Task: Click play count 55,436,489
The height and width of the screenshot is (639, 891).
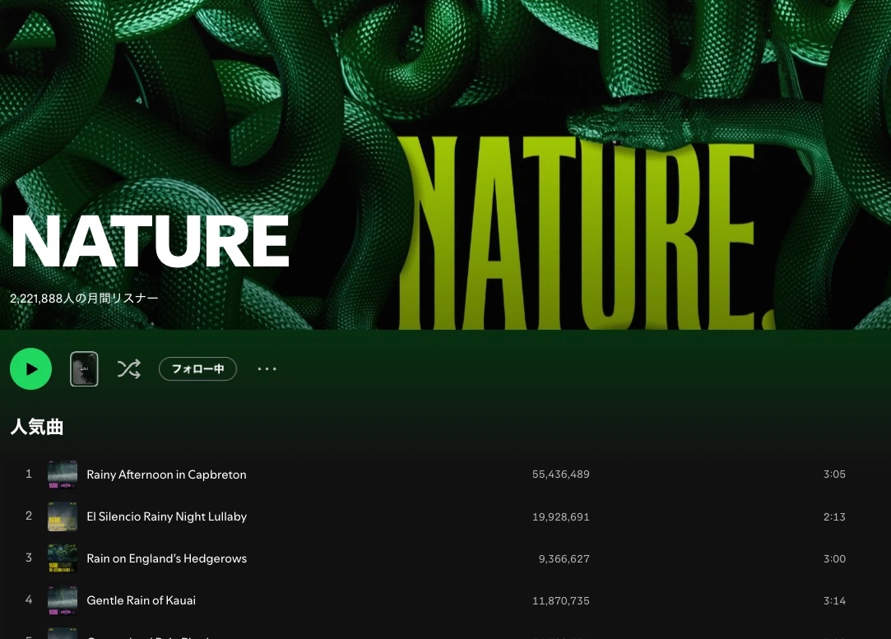Action: [x=561, y=475]
